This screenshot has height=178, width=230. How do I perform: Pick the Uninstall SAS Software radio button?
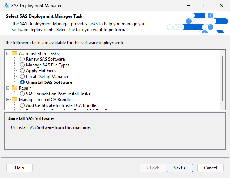[x=22, y=82]
